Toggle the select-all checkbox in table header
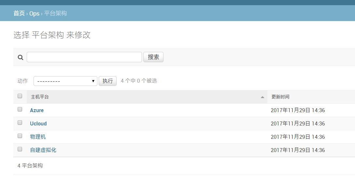Screen dimensions: 355x176 20,96
